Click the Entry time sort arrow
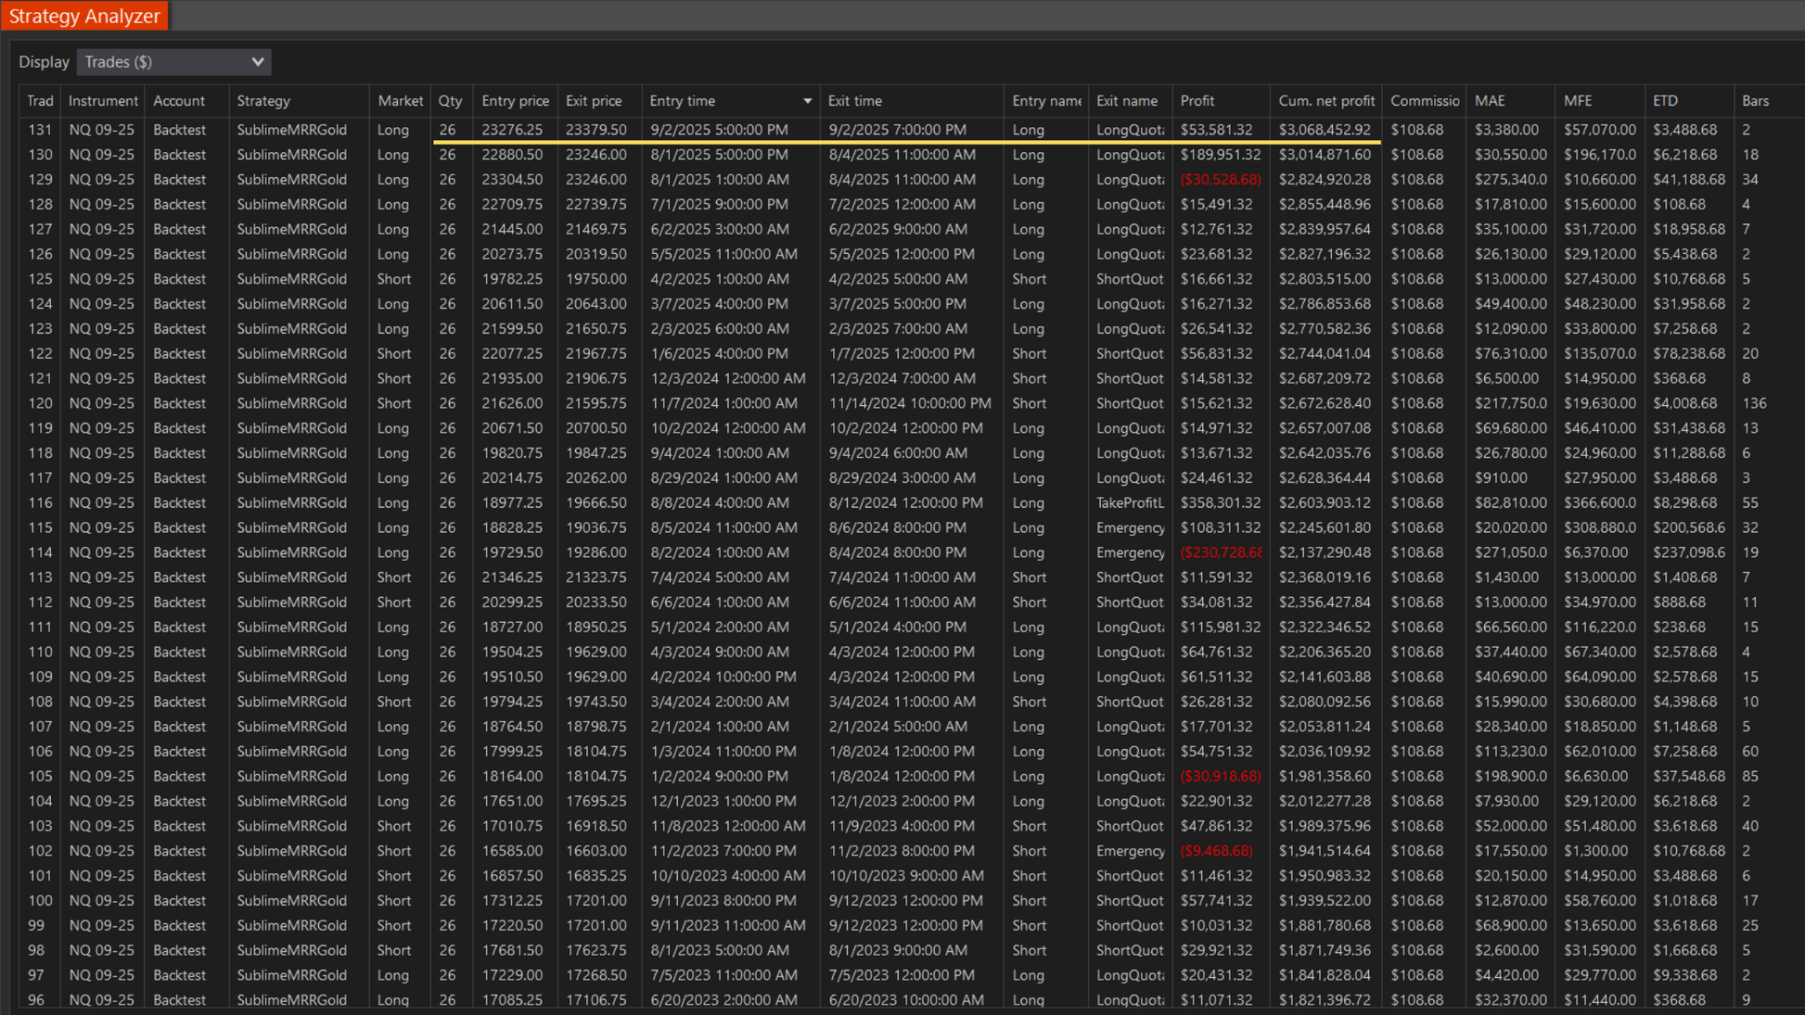This screenshot has width=1805, height=1015. click(x=807, y=101)
